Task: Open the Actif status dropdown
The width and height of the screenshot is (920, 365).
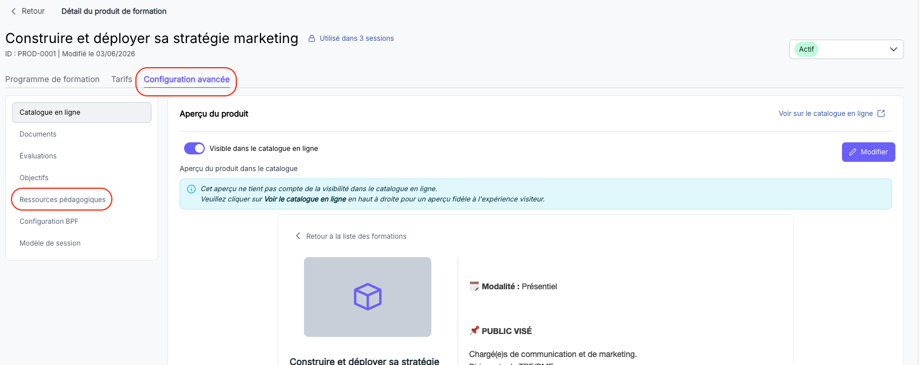Action: [x=846, y=49]
